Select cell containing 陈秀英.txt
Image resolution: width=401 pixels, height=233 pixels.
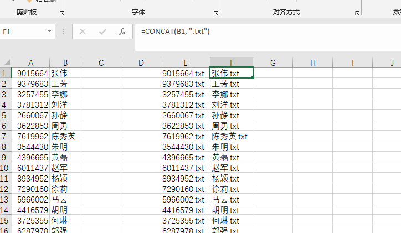[x=229, y=136]
